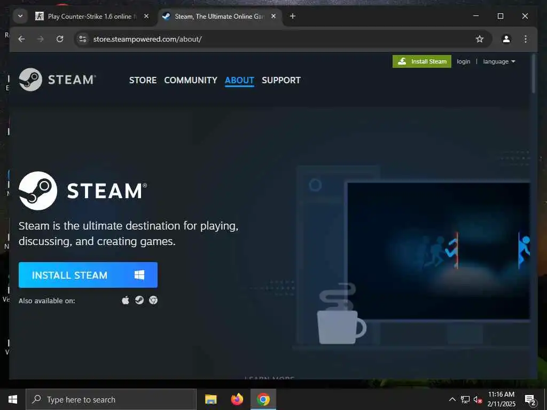Choose the Chromebook download icon
The width and height of the screenshot is (547, 410).
click(153, 300)
